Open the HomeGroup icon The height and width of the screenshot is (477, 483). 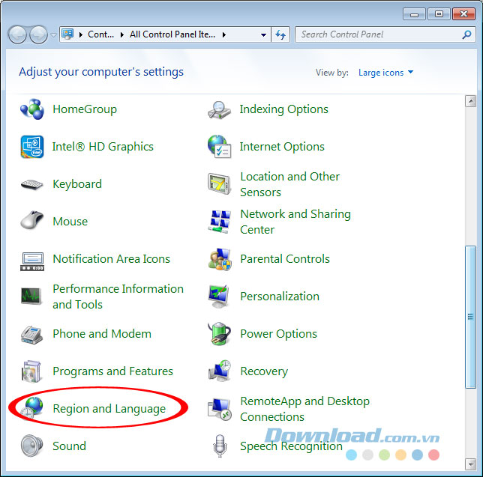click(x=32, y=109)
